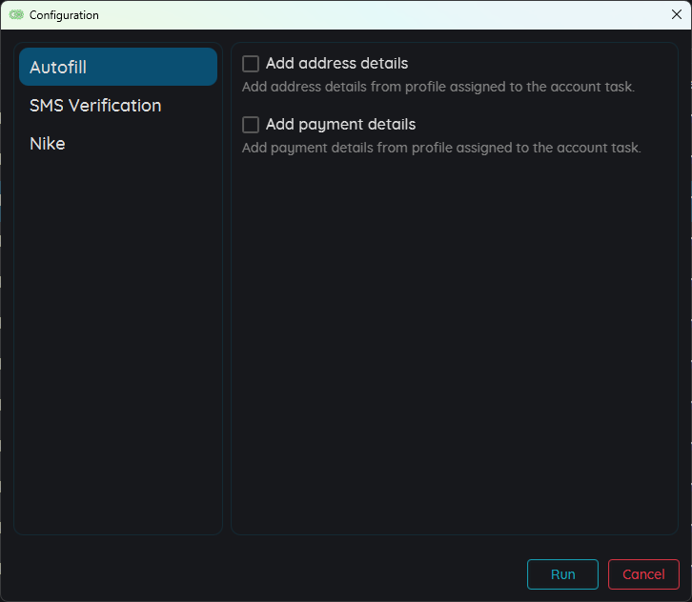692x602 pixels.
Task: Click blank footer area left of Run
Action: click(x=267, y=574)
